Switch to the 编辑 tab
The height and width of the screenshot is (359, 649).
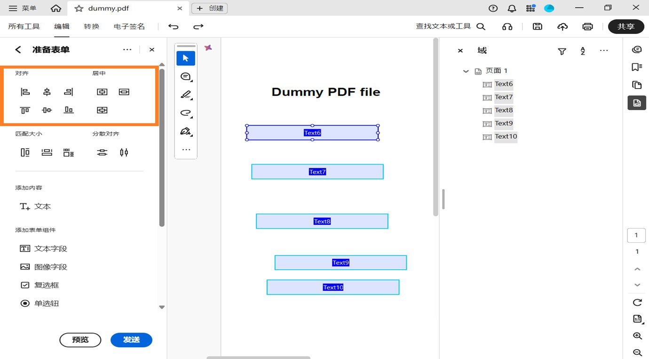[x=62, y=26]
